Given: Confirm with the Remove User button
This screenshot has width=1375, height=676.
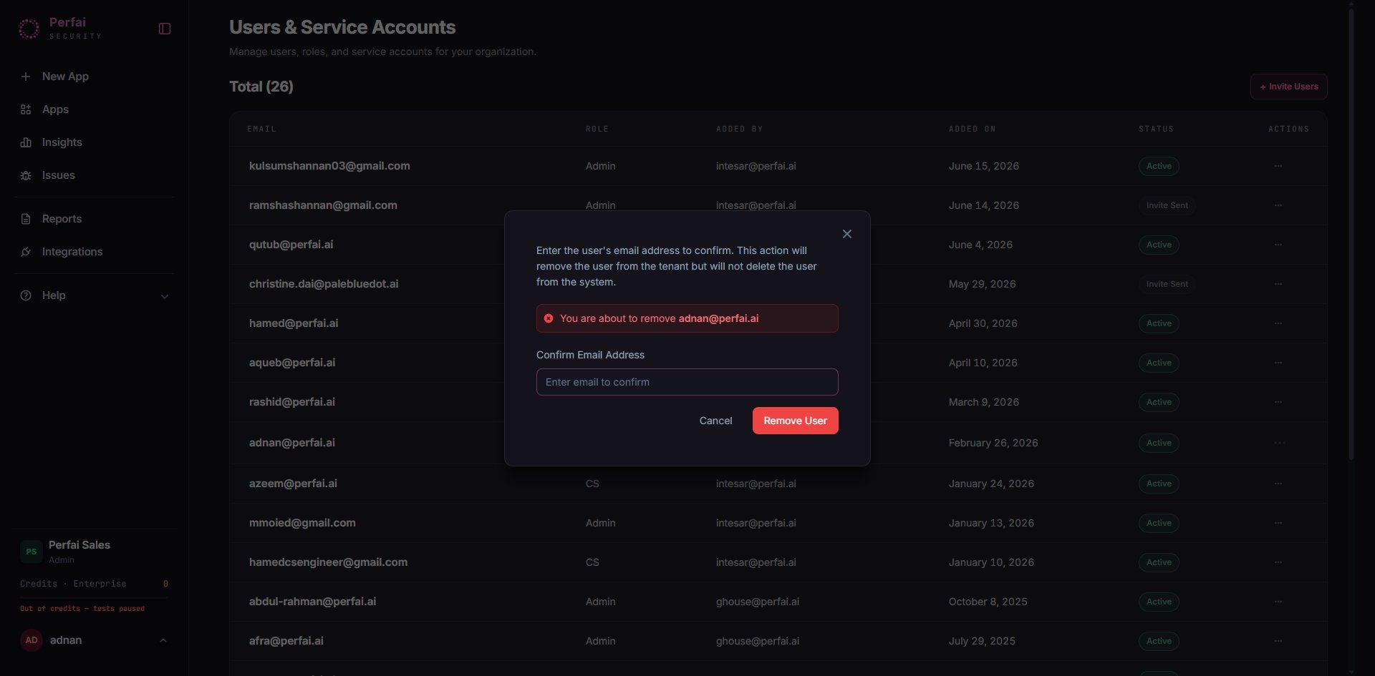Looking at the screenshot, I should 795,421.
